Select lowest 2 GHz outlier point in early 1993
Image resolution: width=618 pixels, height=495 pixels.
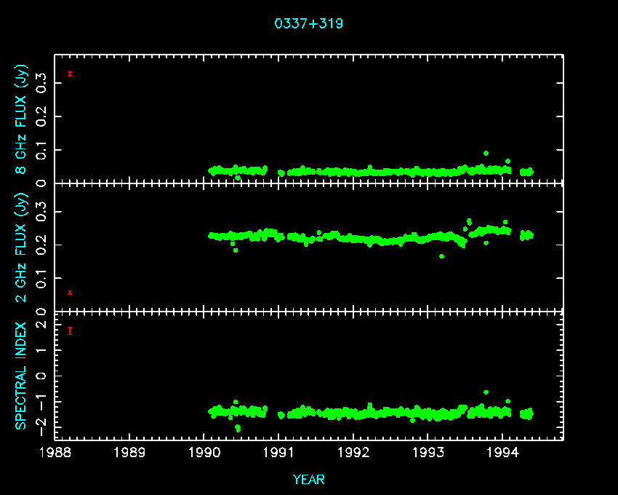click(441, 256)
